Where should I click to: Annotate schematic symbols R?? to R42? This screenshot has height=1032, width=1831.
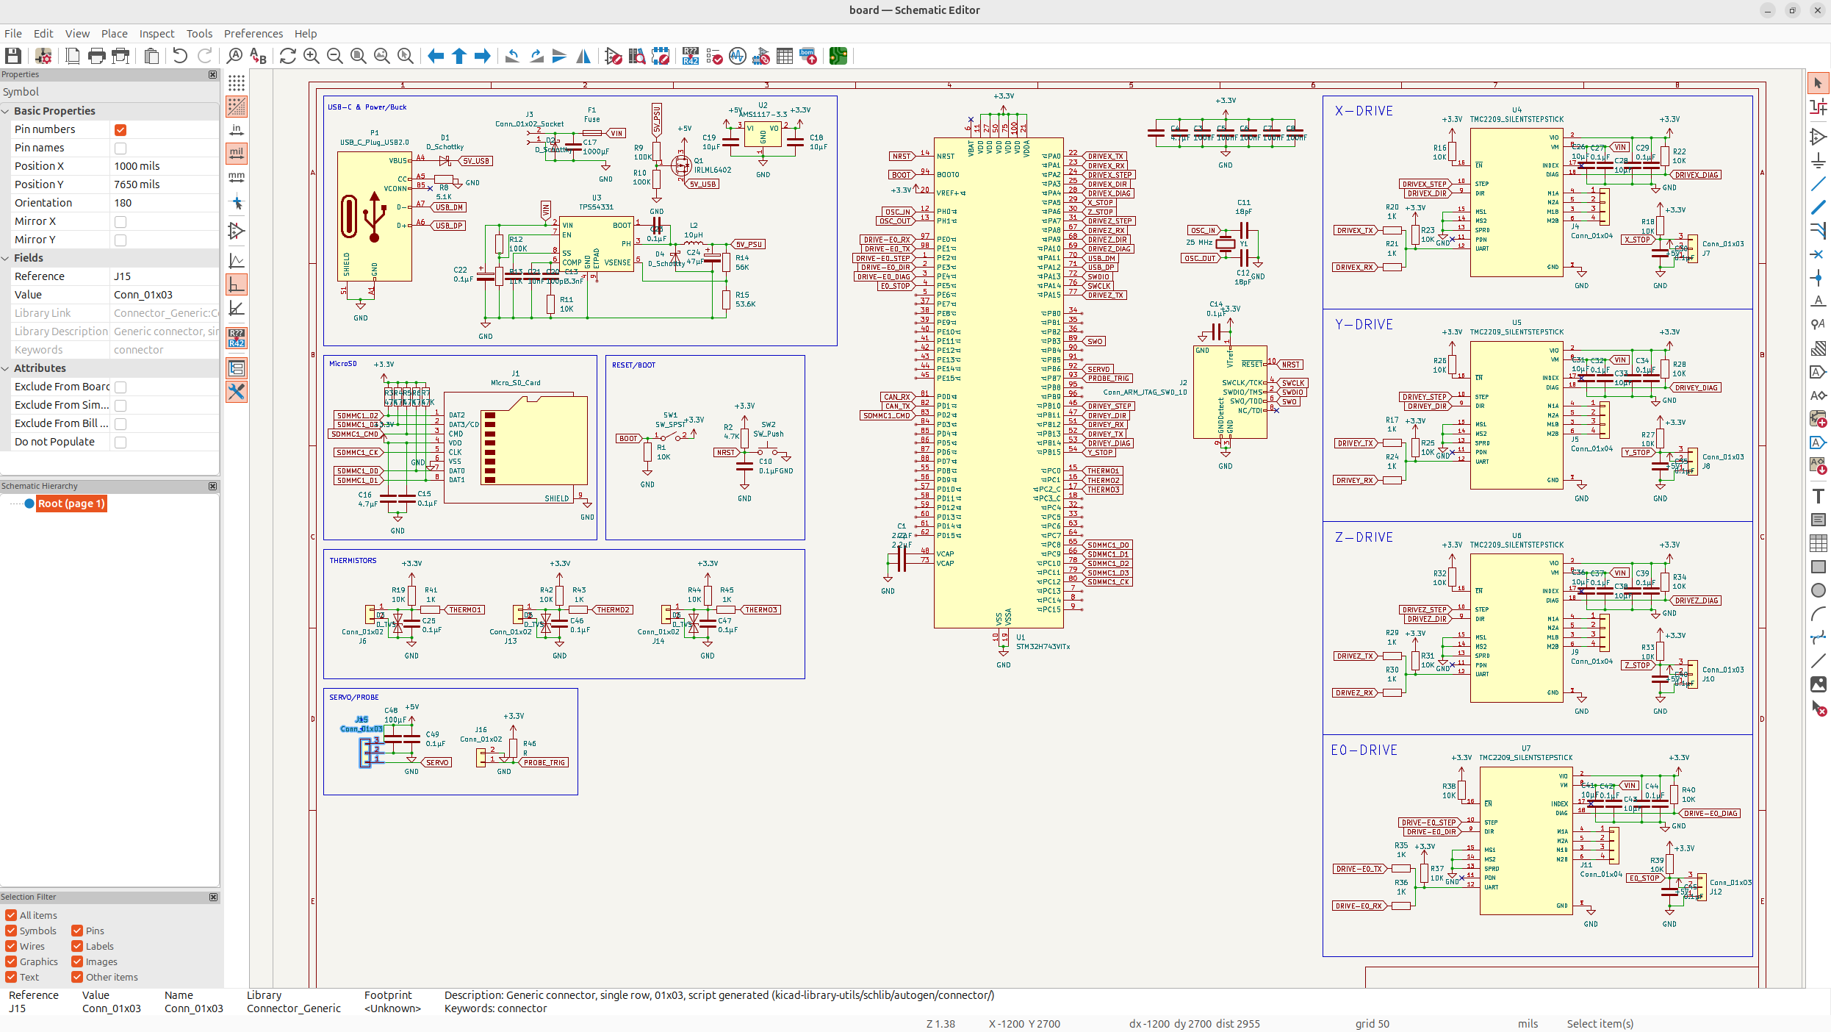pyautogui.click(x=691, y=56)
